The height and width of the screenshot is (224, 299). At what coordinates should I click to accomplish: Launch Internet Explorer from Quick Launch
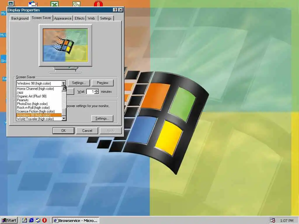click(31, 220)
